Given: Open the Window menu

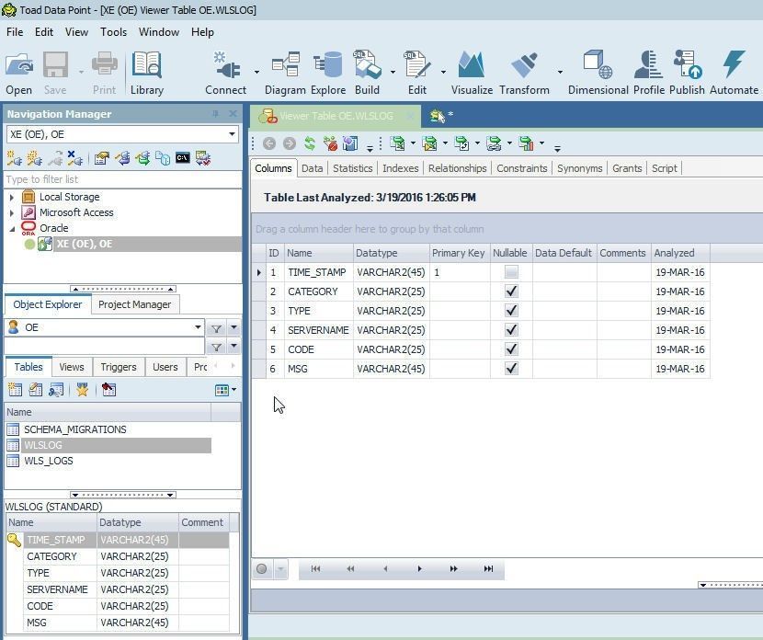Looking at the screenshot, I should point(159,32).
